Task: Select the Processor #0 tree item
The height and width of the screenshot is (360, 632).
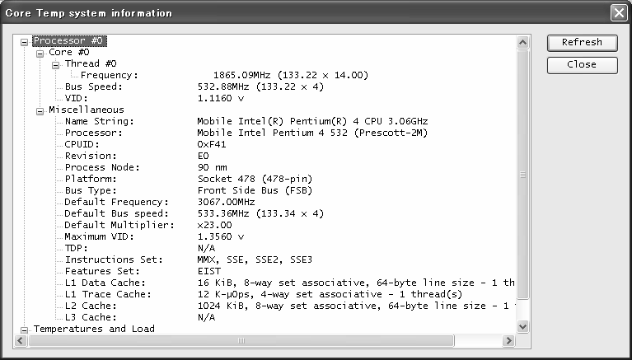Action: [x=69, y=40]
